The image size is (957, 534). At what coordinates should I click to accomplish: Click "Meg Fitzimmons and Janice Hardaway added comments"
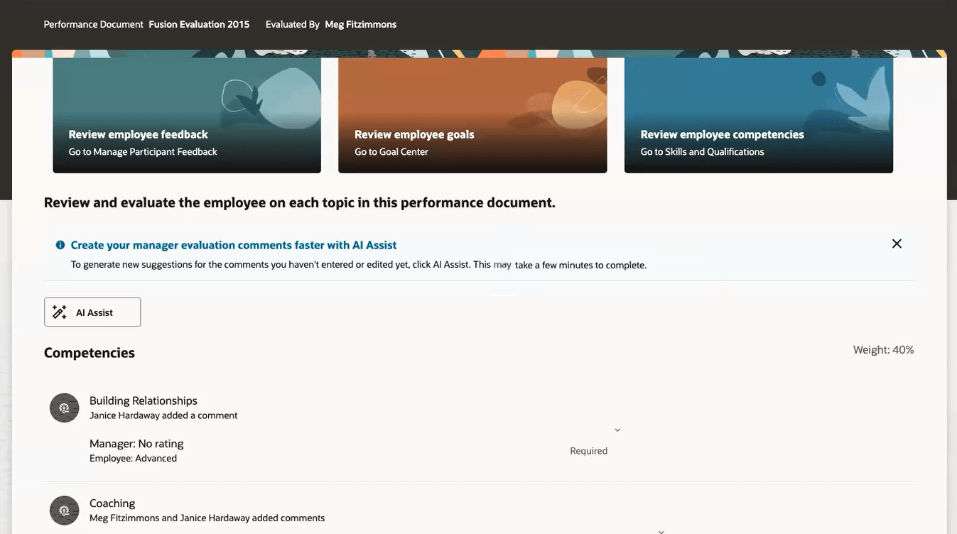207,518
